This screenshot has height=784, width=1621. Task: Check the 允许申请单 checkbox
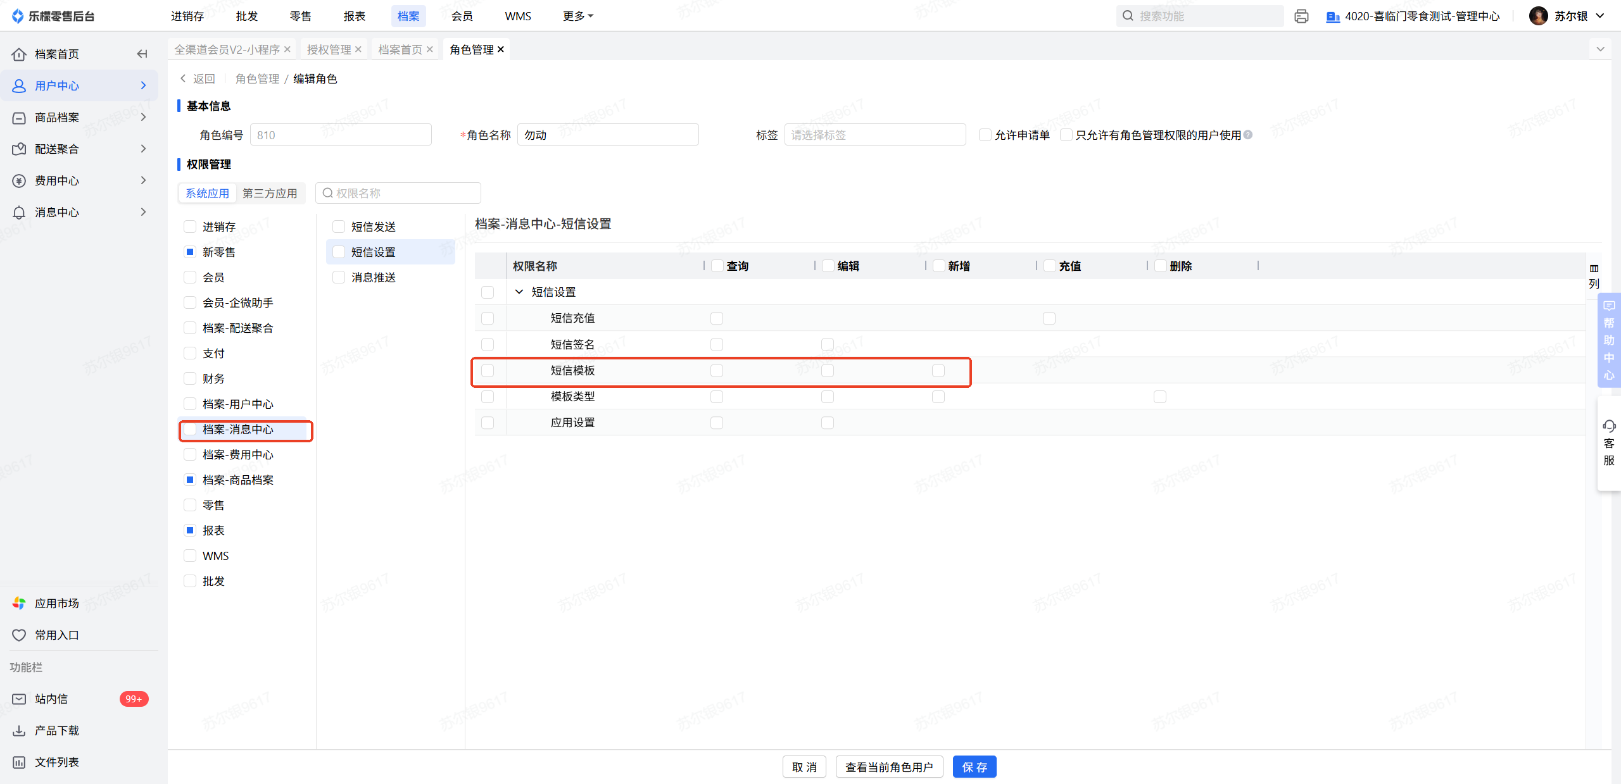[x=985, y=135]
